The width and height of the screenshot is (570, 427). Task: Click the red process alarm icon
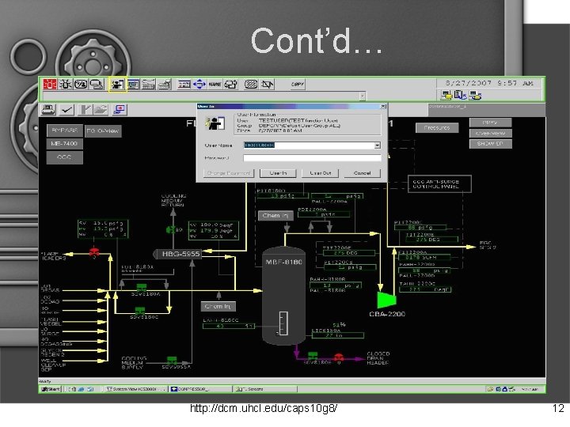50,85
